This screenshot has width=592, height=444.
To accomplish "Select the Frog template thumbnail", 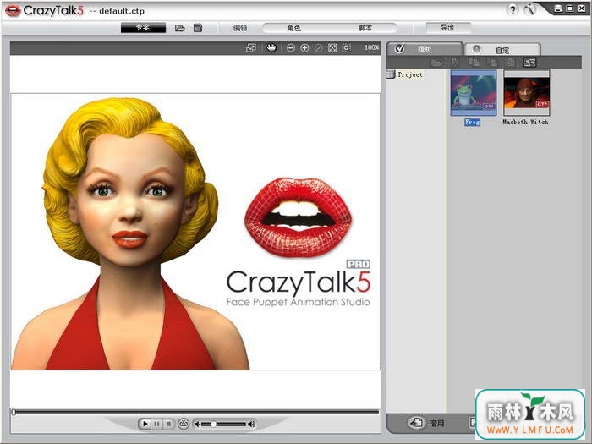I will tap(474, 92).
